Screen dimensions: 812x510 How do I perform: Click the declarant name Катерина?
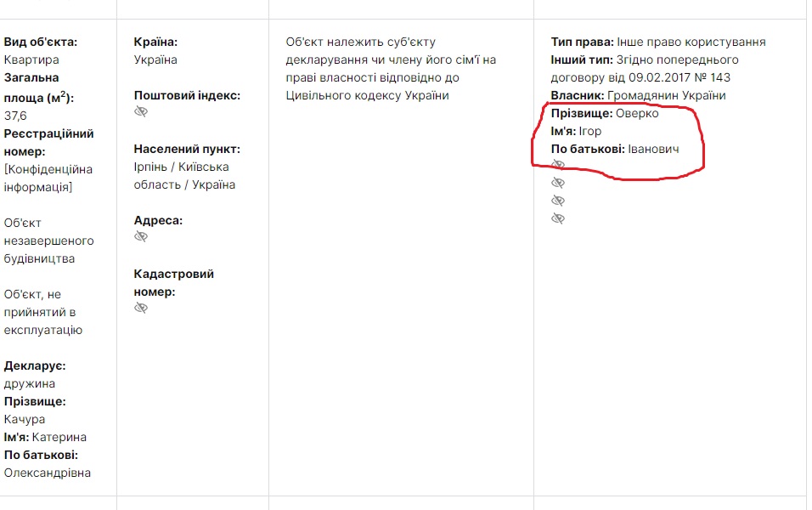click(59, 437)
